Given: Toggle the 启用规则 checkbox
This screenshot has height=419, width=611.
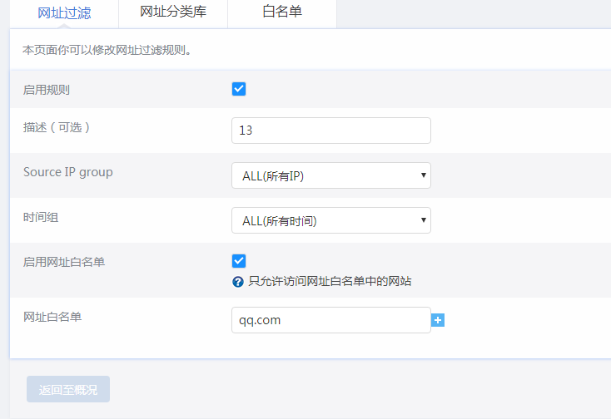Looking at the screenshot, I should [239, 89].
